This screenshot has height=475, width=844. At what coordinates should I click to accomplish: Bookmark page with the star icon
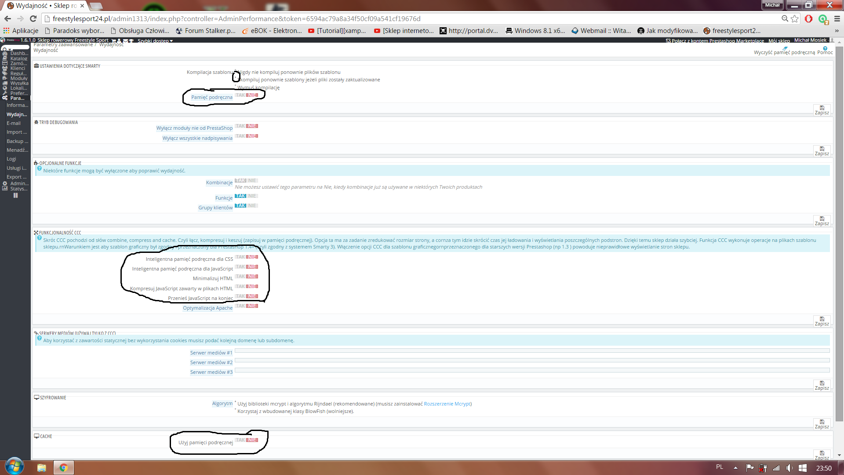pyautogui.click(x=795, y=18)
